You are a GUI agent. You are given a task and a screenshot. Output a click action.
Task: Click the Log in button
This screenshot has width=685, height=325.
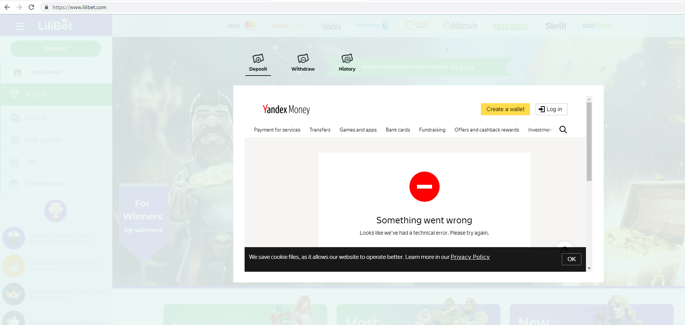click(552, 109)
